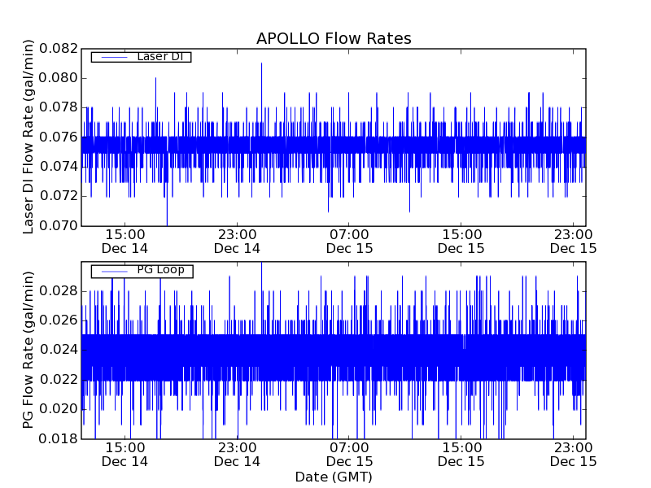The image size is (651, 488).
Task: Click the blue line sample in PG Loop legend
Action: (112, 270)
